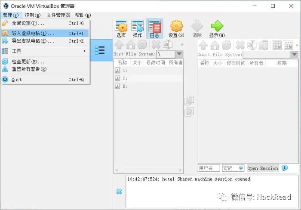Sort guest list by 权限 column
The image size is (301, 210).
282,63
